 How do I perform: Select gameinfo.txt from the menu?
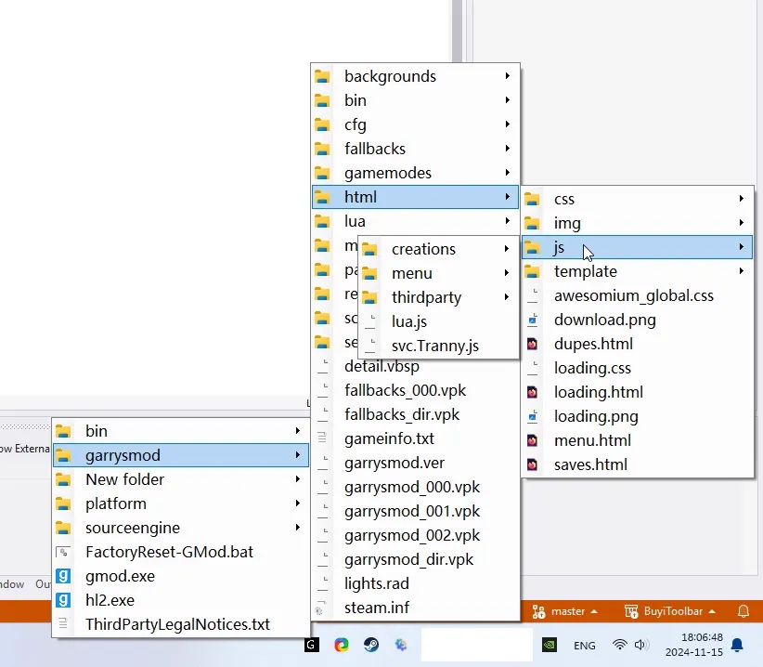click(x=389, y=438)
